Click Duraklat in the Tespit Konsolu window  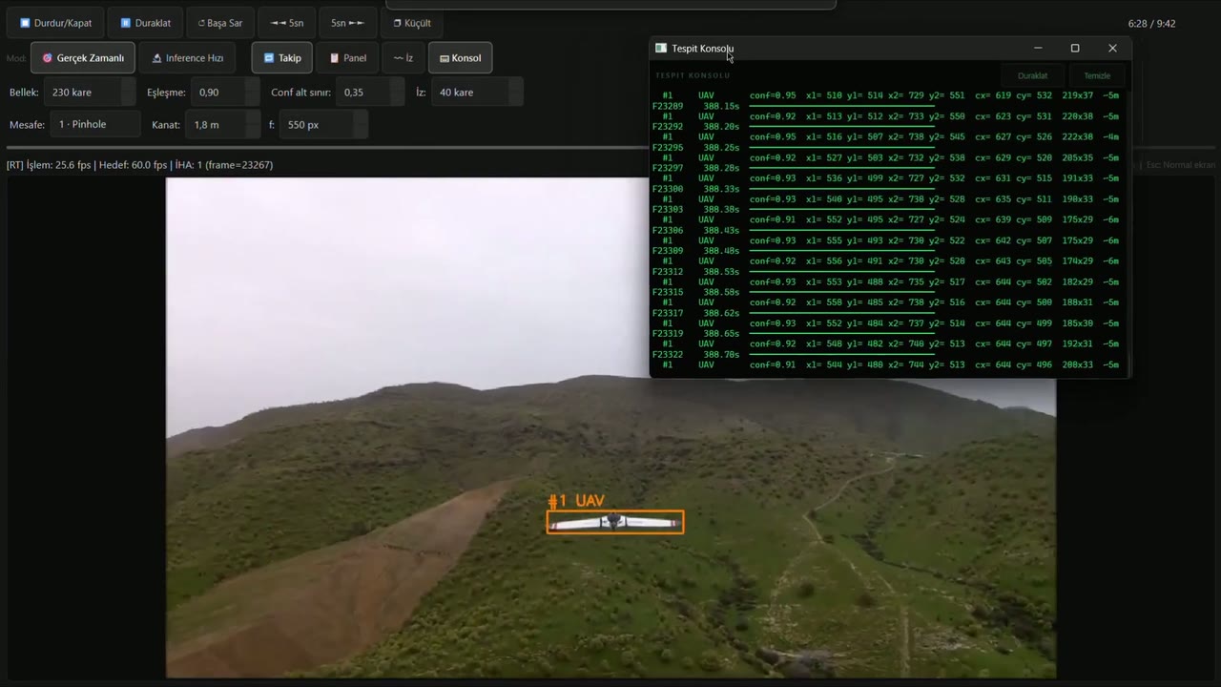[1032, 75]
